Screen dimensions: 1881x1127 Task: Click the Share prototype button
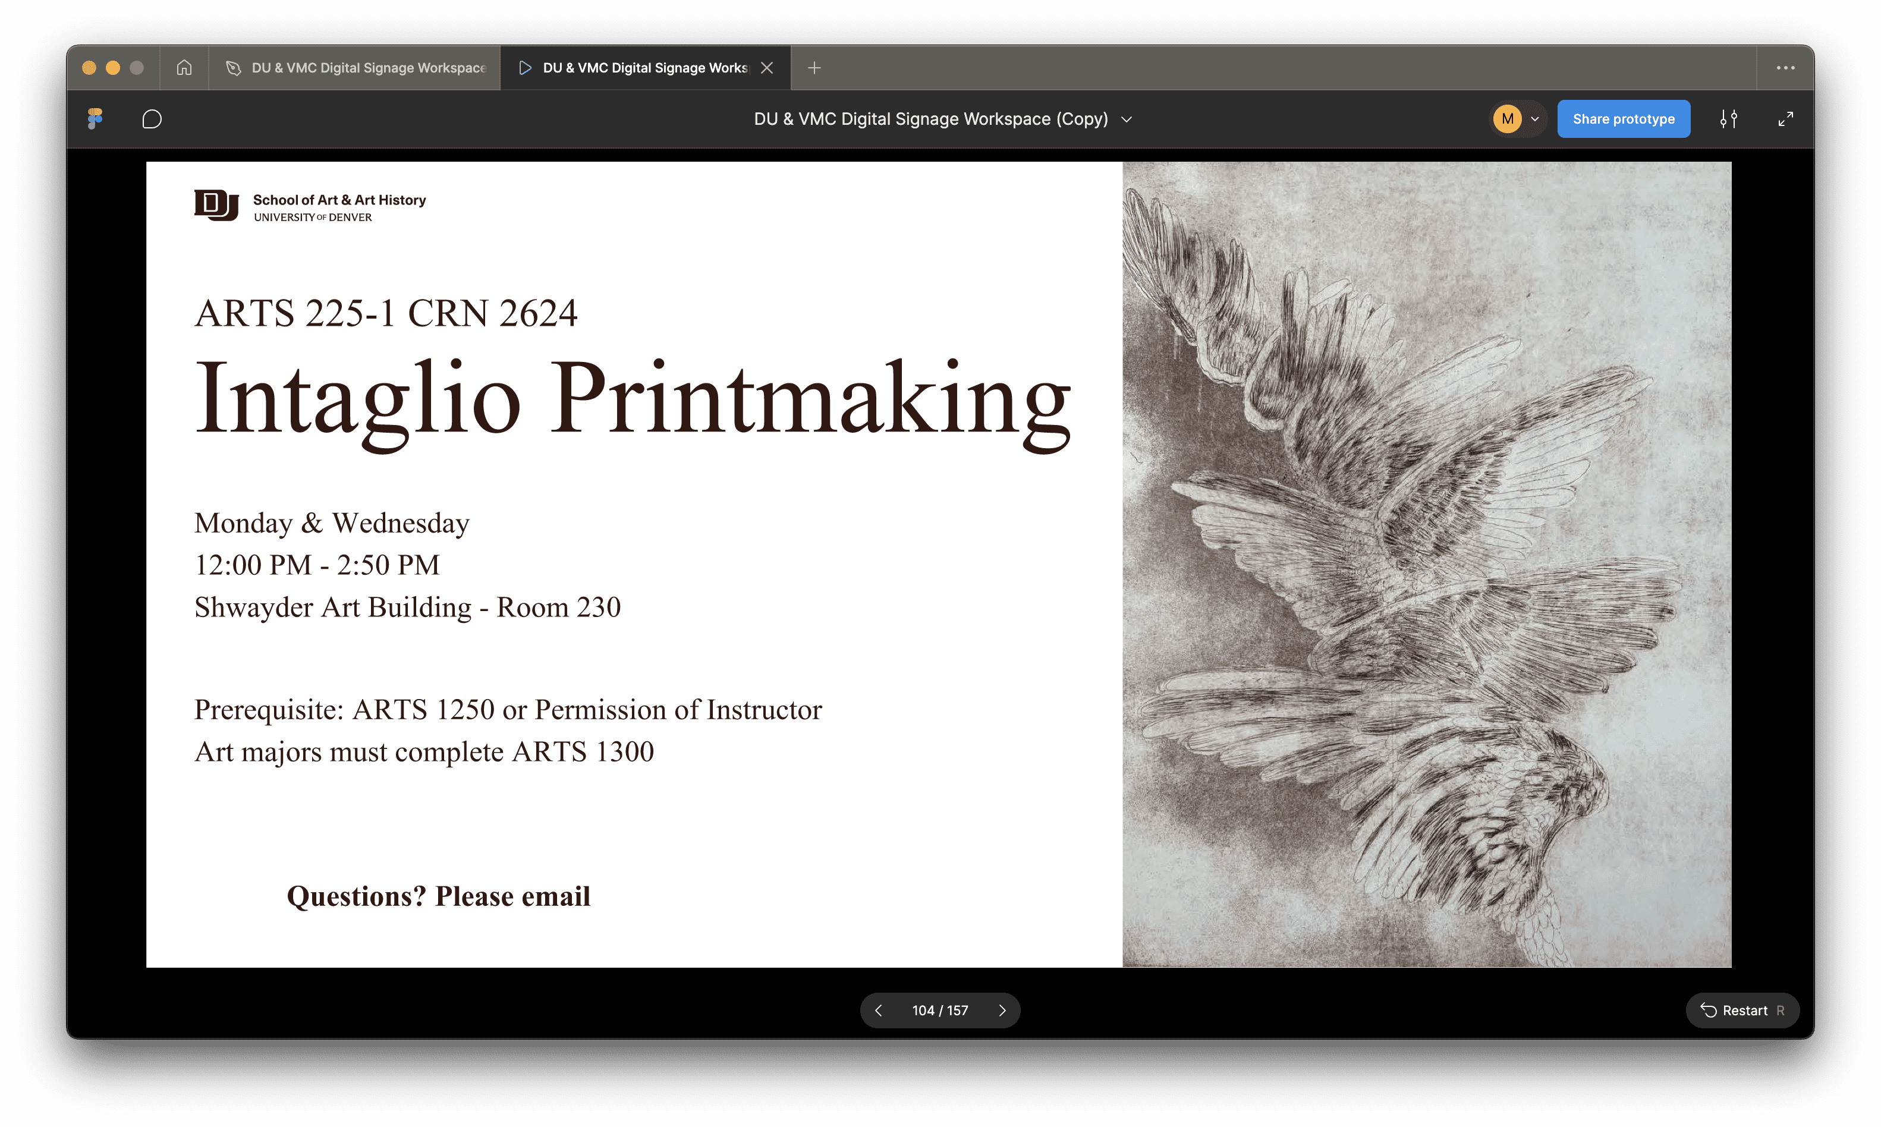(1623, 119)
